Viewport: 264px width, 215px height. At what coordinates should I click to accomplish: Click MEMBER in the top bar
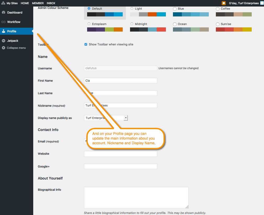pos(38,3)
